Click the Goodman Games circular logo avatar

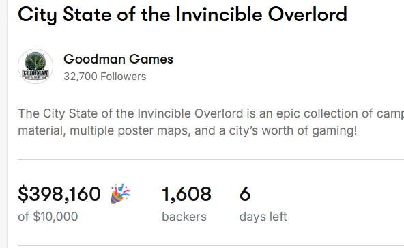coord(35,66)
